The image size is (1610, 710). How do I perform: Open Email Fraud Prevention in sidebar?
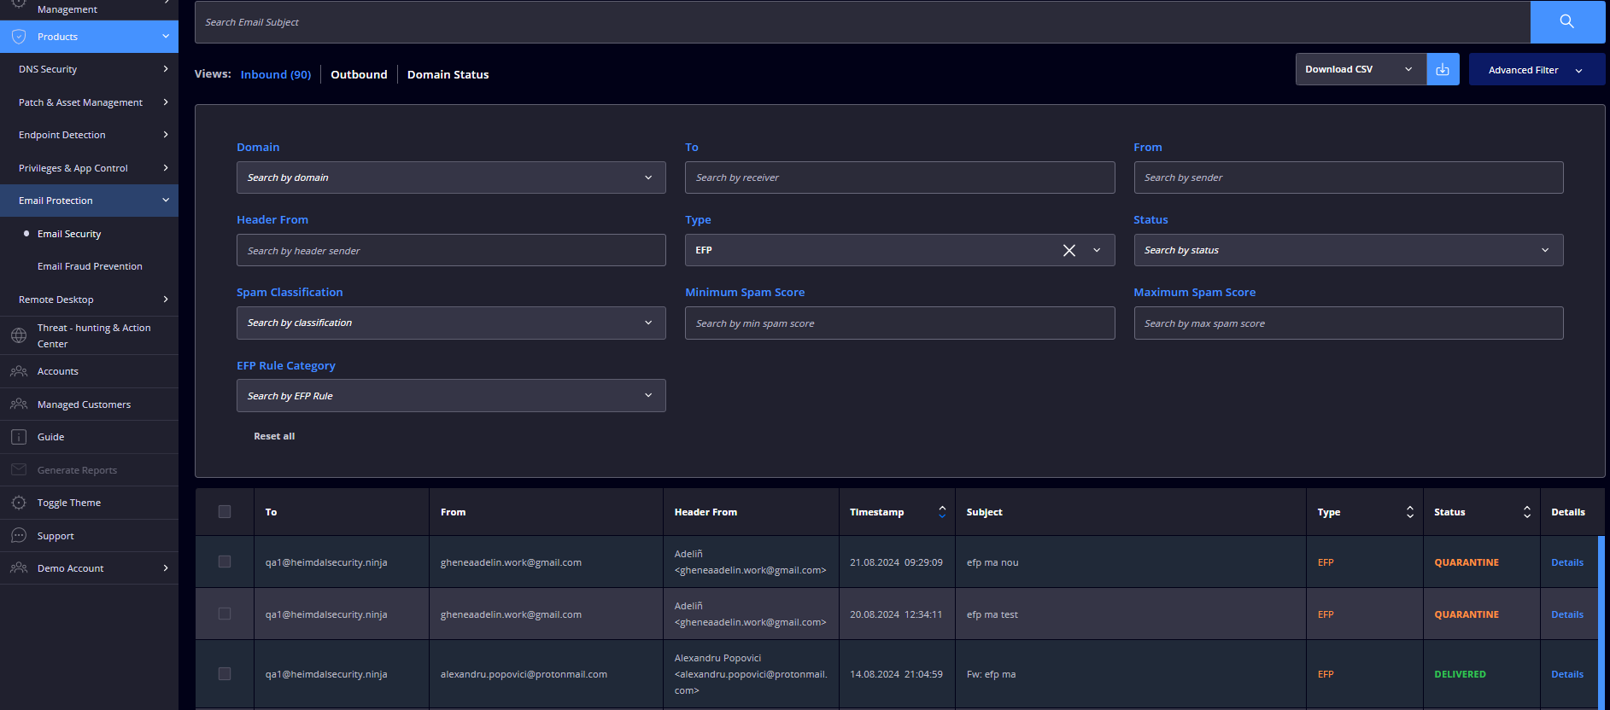pos(90,266)
